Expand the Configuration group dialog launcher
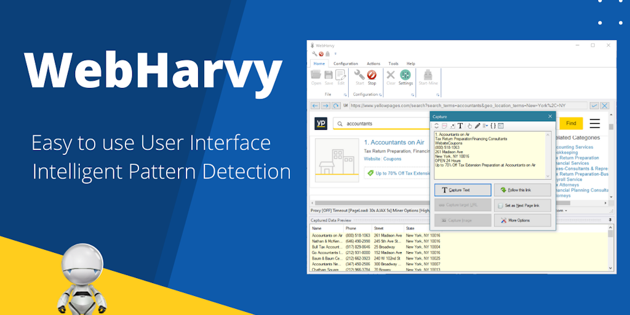This screenshot has height=315, width=630. pyautogui.click(x=380, y=95)
